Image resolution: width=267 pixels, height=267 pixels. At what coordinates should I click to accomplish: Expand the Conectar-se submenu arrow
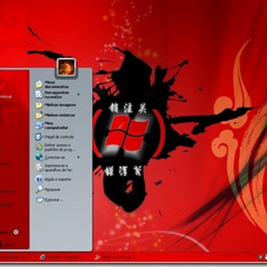coord(79,157)
